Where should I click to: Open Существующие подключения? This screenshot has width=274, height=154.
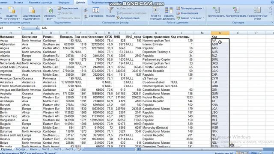coord(32,13)
